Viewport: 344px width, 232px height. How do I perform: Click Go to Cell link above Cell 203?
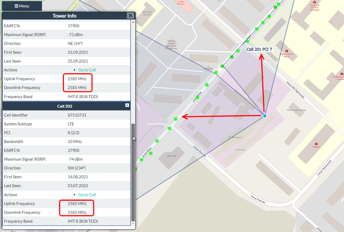pyautogui.click(x=87, y=70)
